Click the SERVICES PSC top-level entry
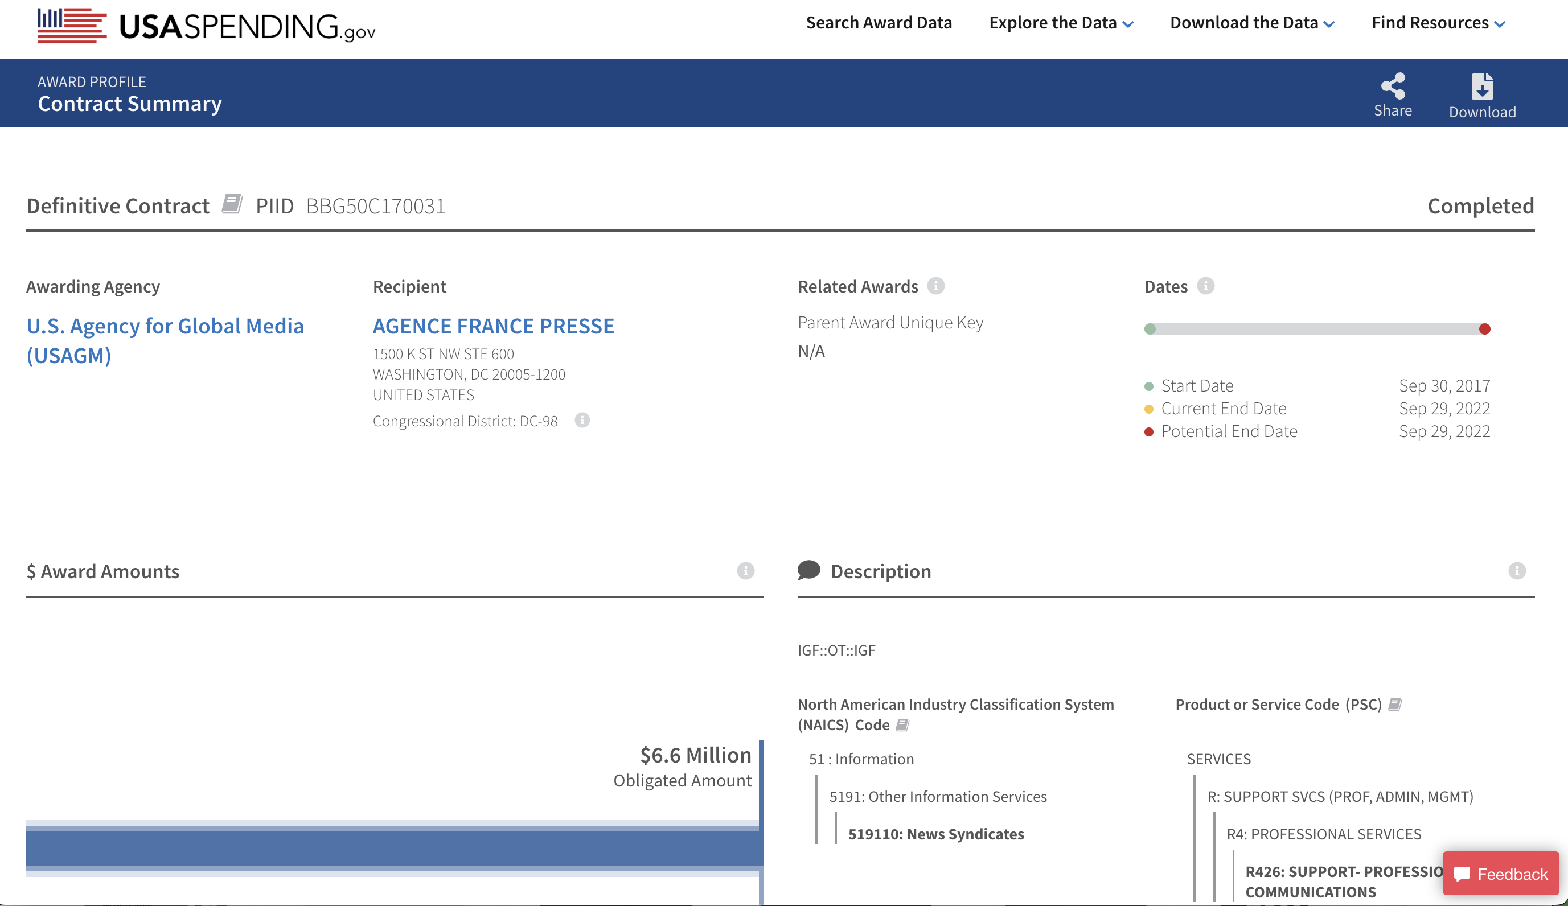Image resolution: width=1568 pixels, height=906 pixels. (1218, 759)
